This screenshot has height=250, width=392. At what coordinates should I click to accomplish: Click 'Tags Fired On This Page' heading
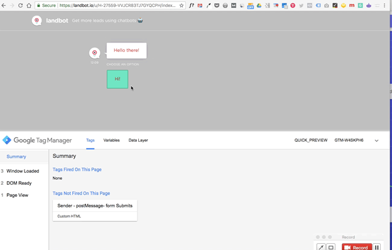[x=77, y=170]
